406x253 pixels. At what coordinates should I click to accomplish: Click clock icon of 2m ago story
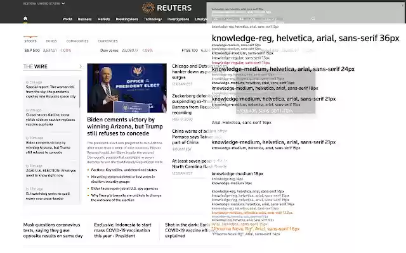[x=27, y=82]
